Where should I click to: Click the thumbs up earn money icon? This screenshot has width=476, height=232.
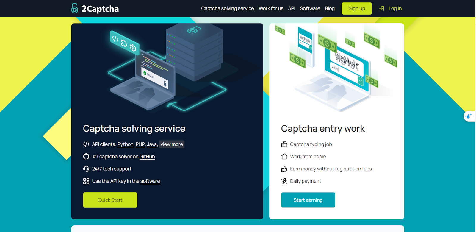point(284,169)
